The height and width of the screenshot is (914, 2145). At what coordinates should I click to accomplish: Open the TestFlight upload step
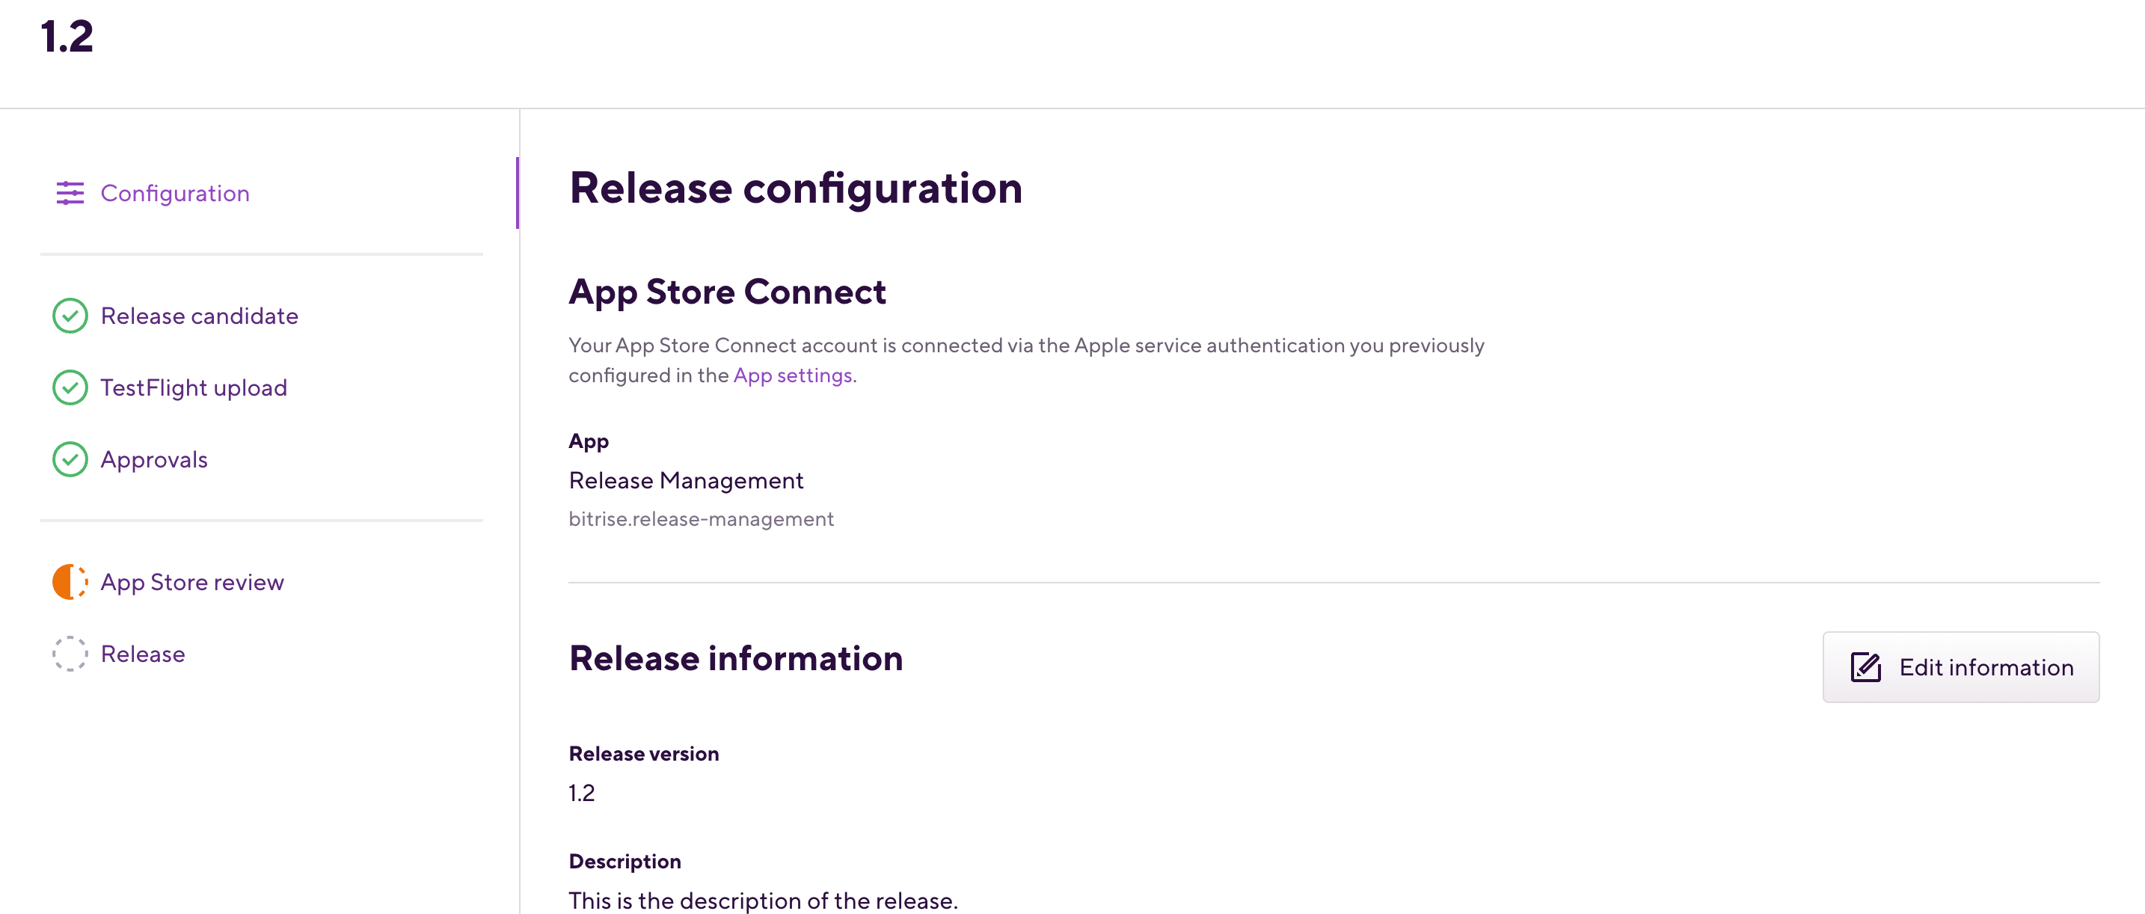coord(194,387)
